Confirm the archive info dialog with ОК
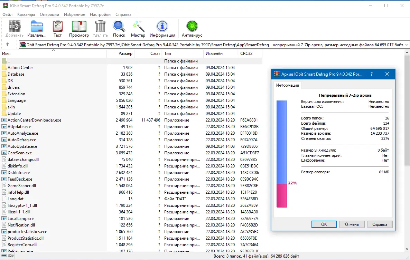410x260 pixels. (324, 224)
